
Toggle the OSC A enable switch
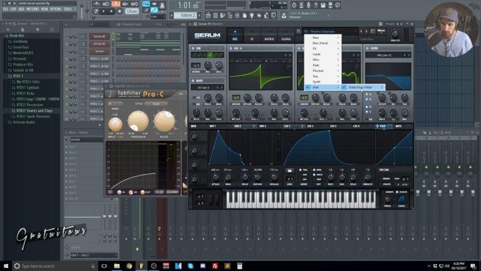(x=231, y=48)
